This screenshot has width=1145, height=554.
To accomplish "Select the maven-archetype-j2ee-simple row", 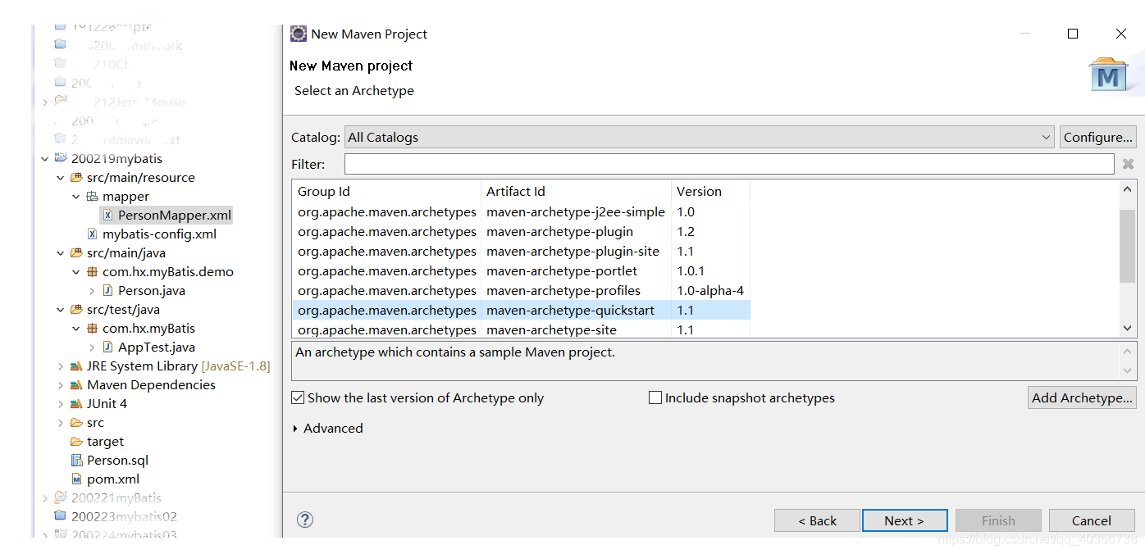I will tap(522, 211).
